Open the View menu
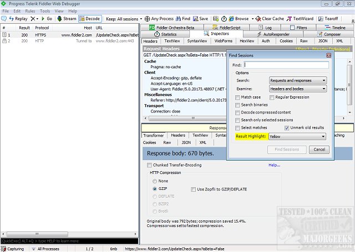 [x=59, y=11]
